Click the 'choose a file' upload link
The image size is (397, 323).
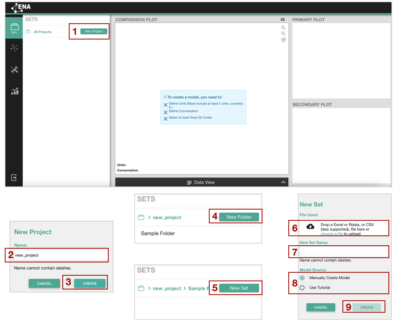click(331, 234)
